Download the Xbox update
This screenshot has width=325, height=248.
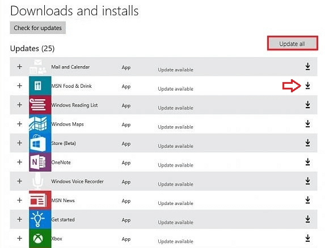point(308,238)
